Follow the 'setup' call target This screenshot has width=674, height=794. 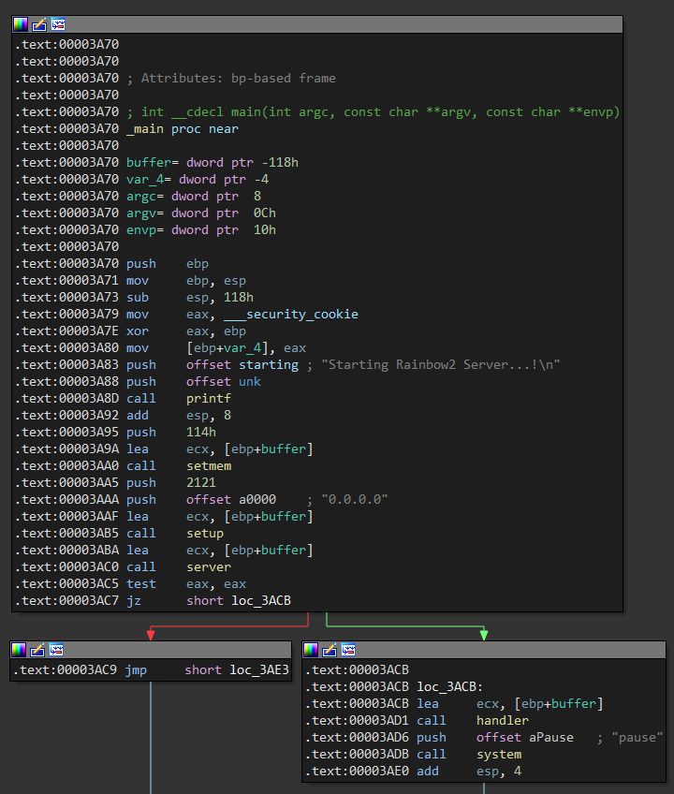(205, 534)
